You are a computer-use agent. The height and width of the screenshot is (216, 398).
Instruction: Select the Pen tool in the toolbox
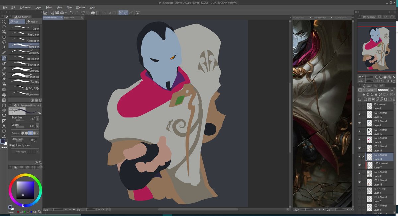(4, 58)
